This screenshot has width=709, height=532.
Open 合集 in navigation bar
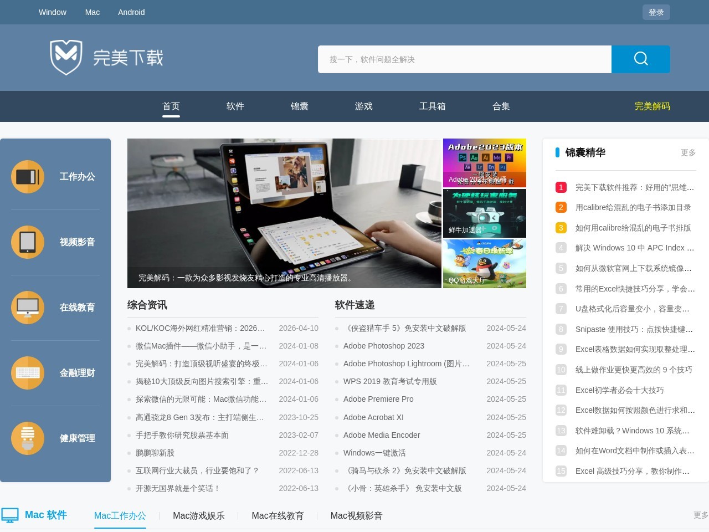pos(501,106)
